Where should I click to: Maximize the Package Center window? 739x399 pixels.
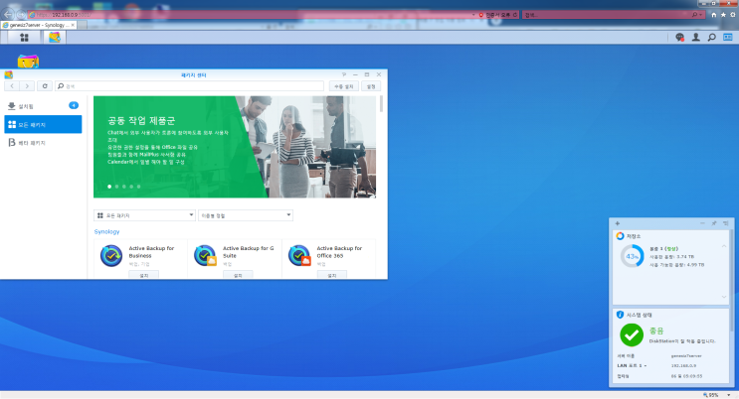(367, 74)
